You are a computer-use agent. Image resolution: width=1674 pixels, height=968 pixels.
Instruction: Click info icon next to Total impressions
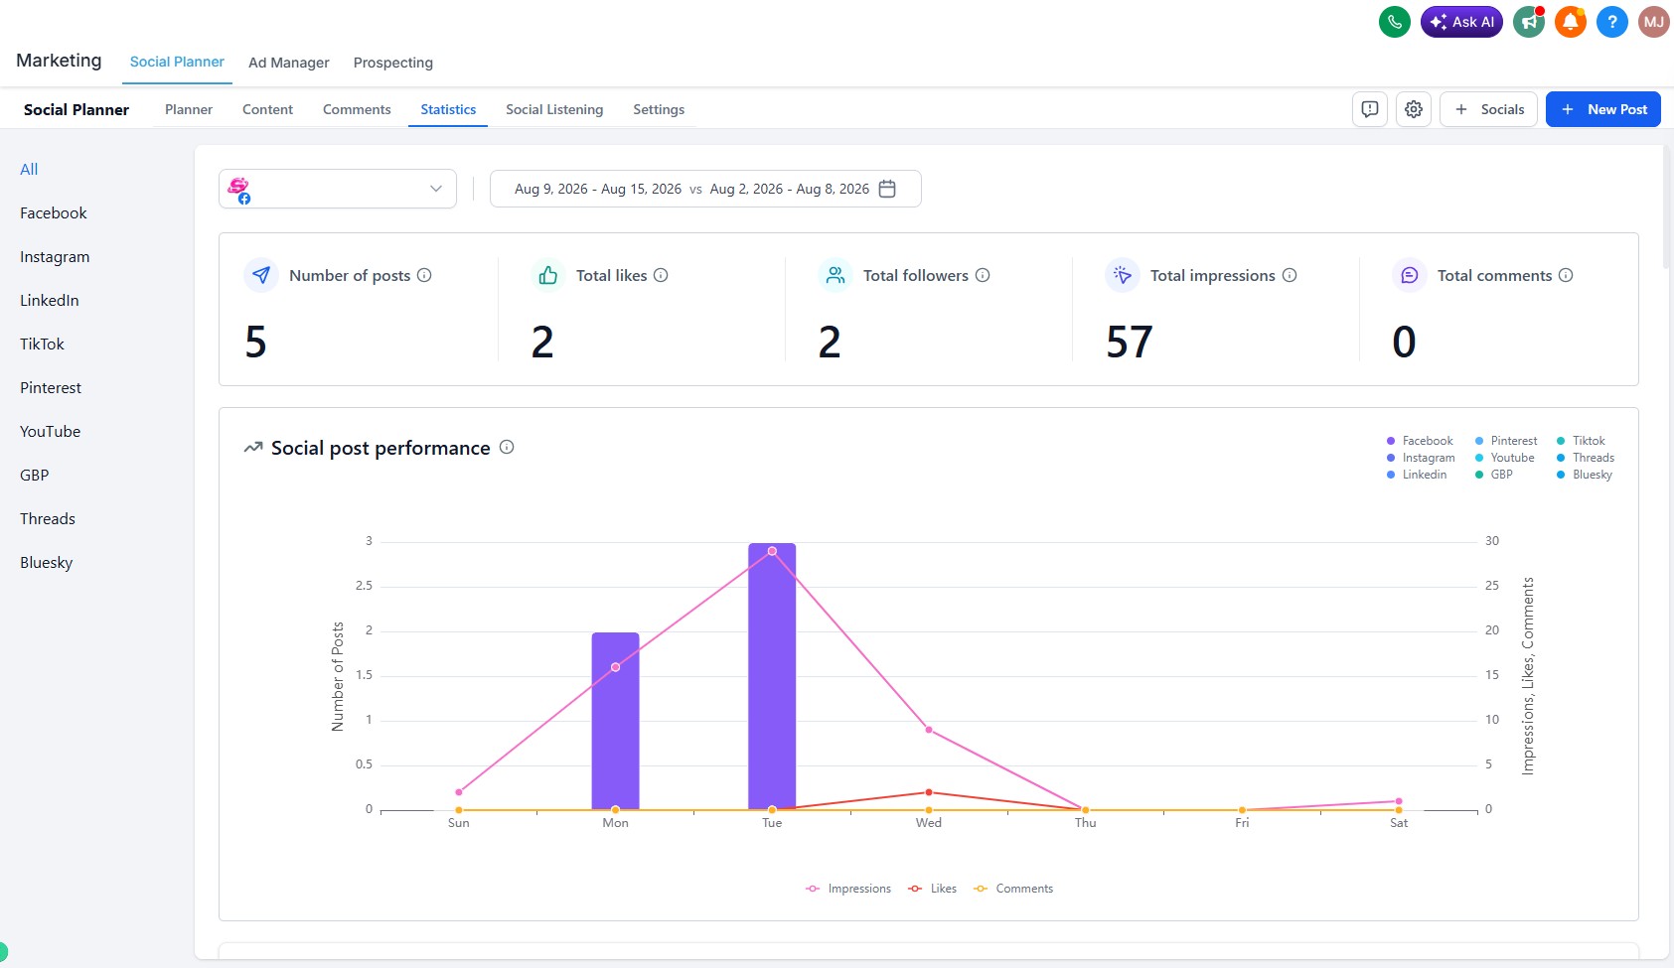(x=1290, y=275)
